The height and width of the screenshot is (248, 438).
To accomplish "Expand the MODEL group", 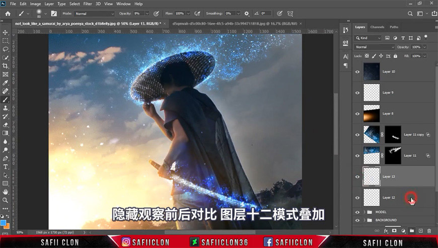I will click(364, 212).
